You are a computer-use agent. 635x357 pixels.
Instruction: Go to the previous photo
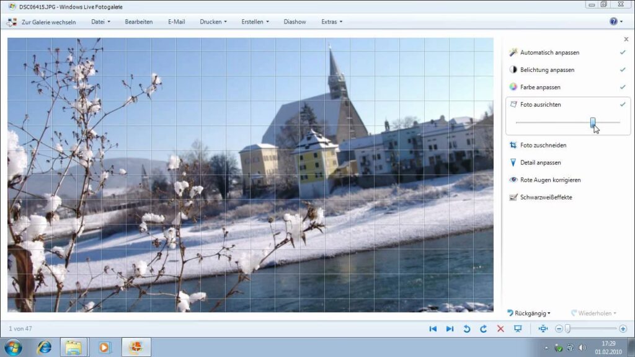click(433, 329)
